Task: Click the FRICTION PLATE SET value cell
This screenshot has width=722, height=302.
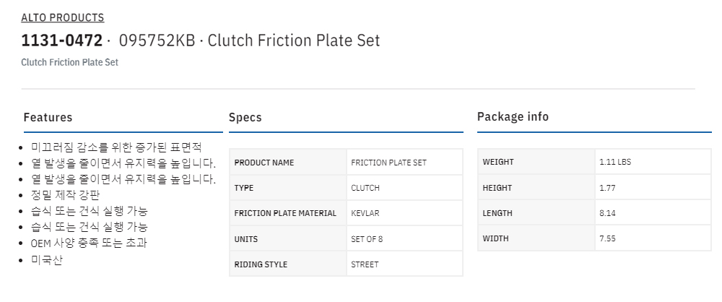Action: [388, 163]
